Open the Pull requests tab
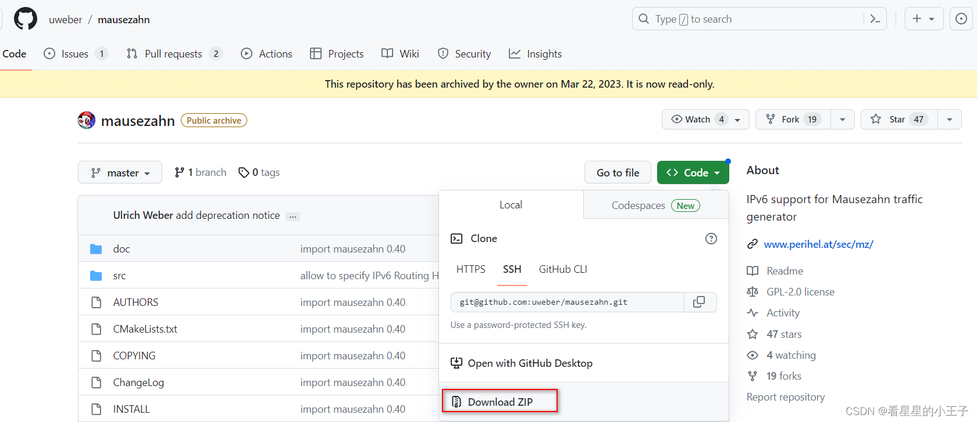This screenshot has width=977, height=422. (174, 53)
